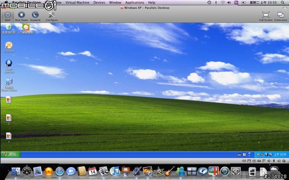
Task: Open the Trash in the Dock
Action: 274,171
